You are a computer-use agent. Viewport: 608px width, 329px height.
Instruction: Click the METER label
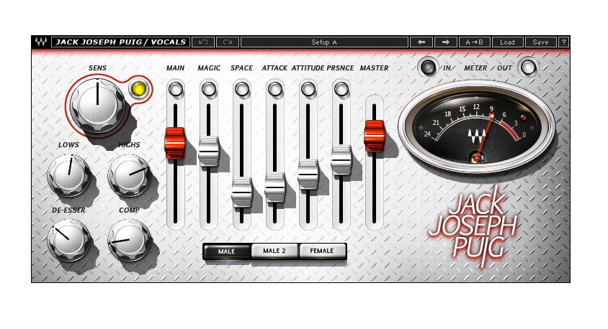[x=475, y=68]
